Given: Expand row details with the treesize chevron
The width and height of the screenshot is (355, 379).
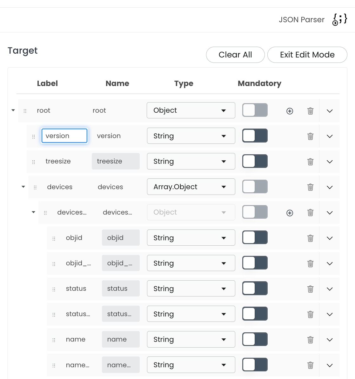Looking at the screenshot, I should pos(329,162).
